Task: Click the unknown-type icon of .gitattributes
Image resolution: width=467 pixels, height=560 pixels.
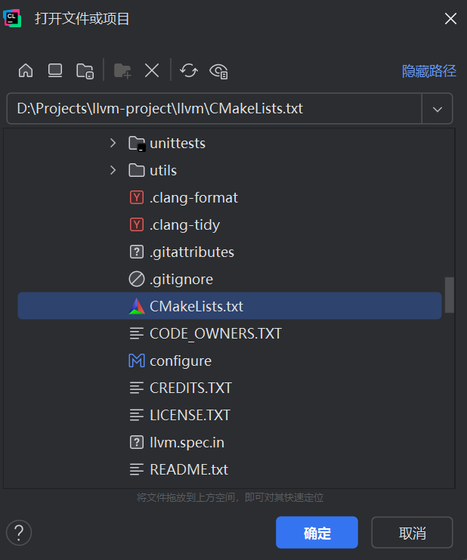Action: [x=136, y=252]
